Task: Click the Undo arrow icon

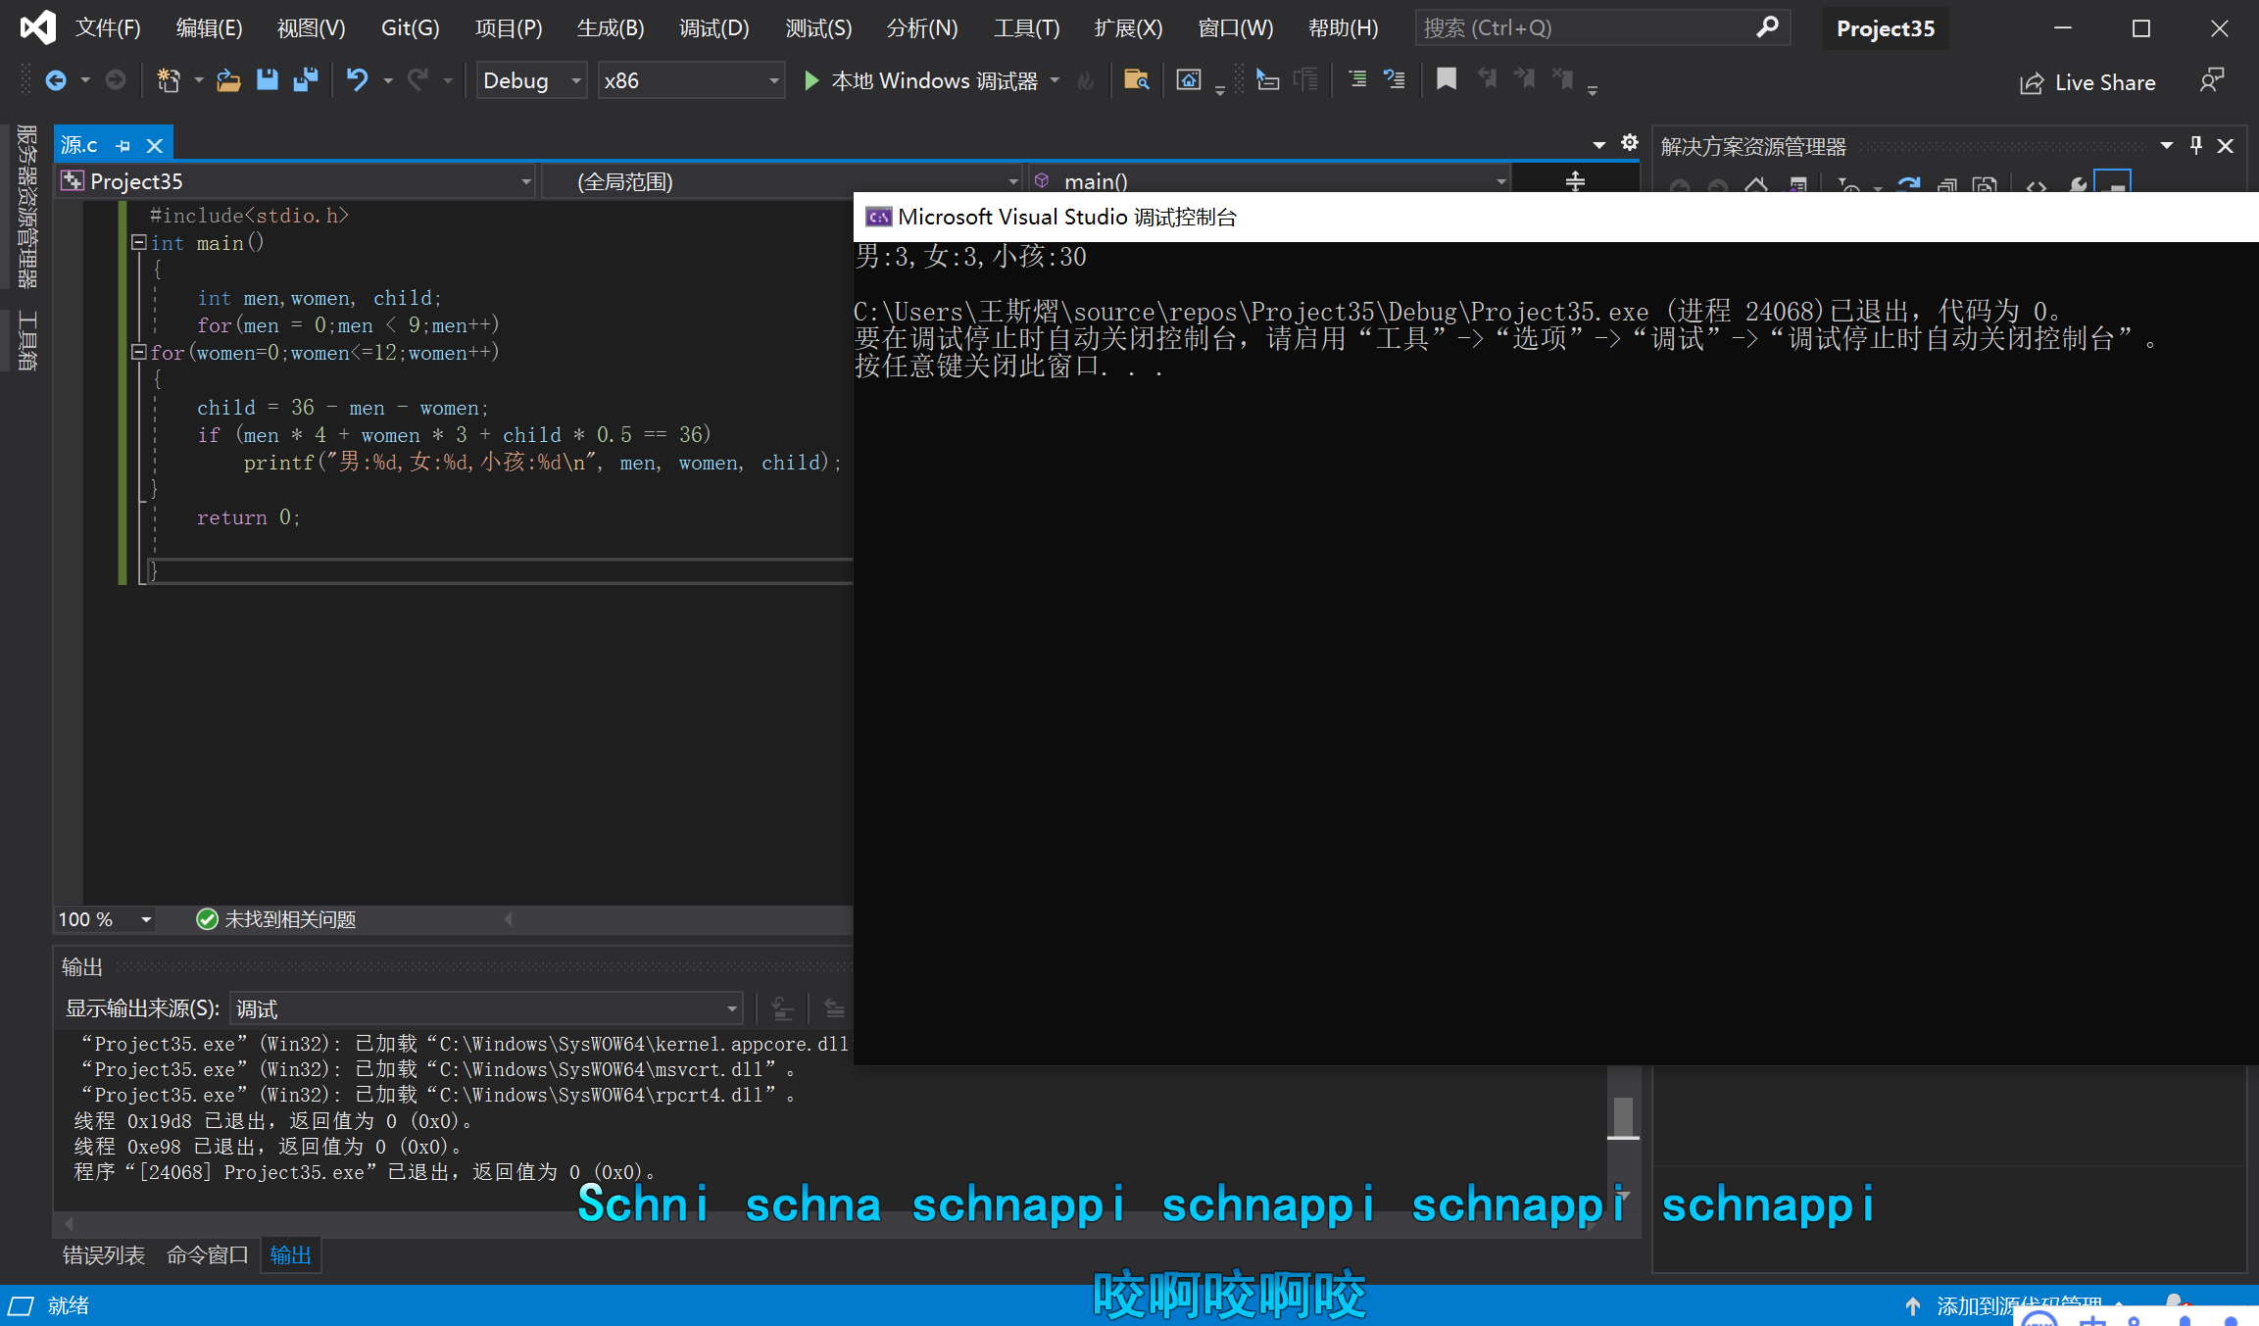Action: [x=357, y=80]
